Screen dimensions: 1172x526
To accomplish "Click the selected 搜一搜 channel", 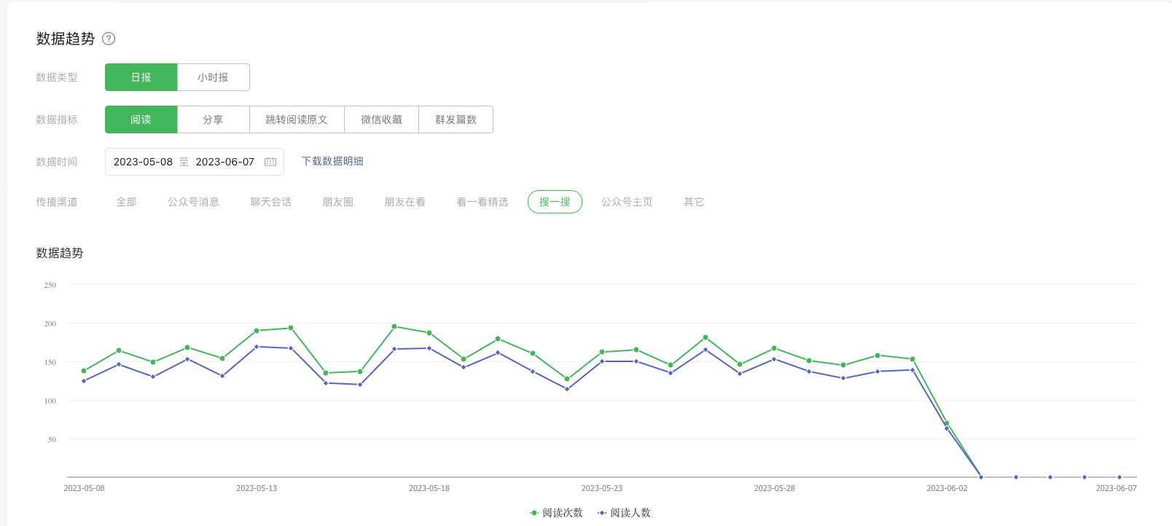I will click(x=555, y=202).
